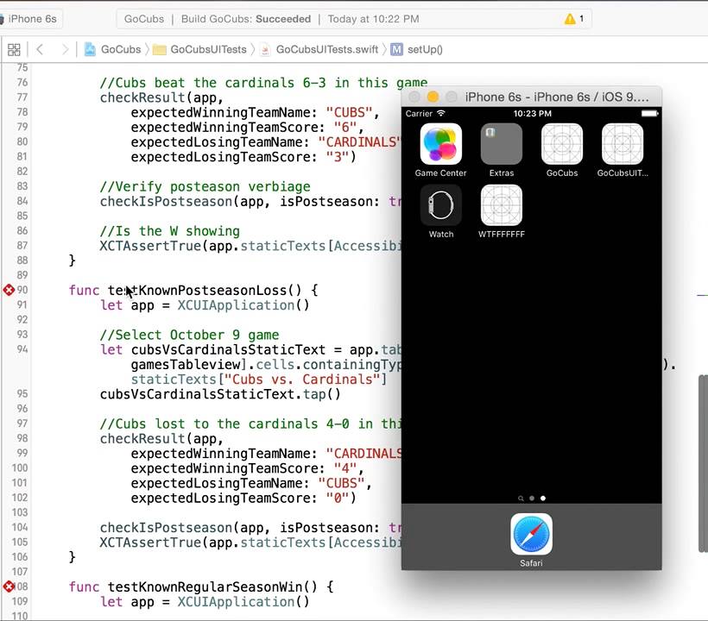Click expectedLosingTeamScore: "0" line
The width and height of the screenshot is (708, 621).
243,498
